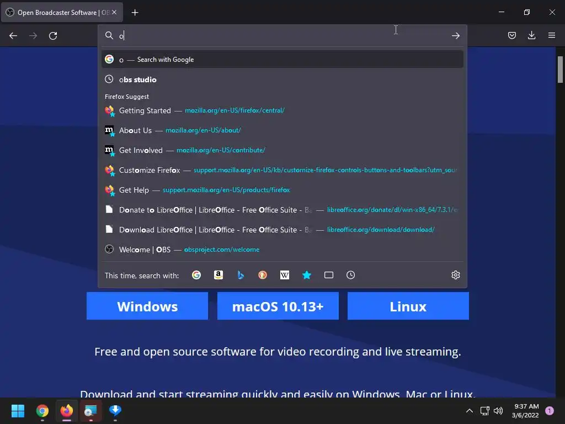This screenshot has width=565, height=424.
Task: Search this time with Wikipedia icon
Action: tap(285, 275)
